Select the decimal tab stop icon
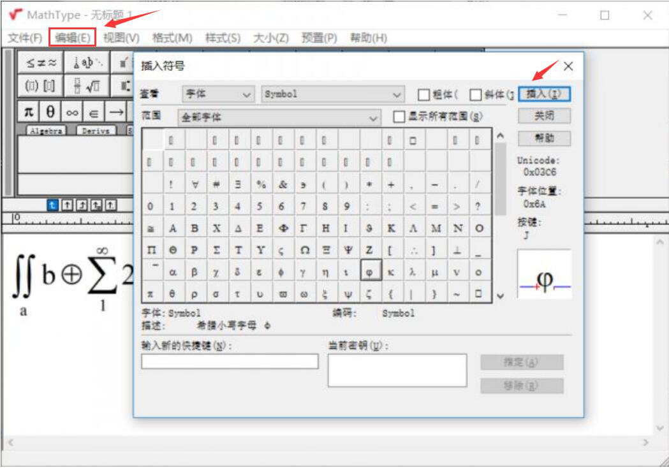This screenshot has height=468, width=669. click(110, 205)
